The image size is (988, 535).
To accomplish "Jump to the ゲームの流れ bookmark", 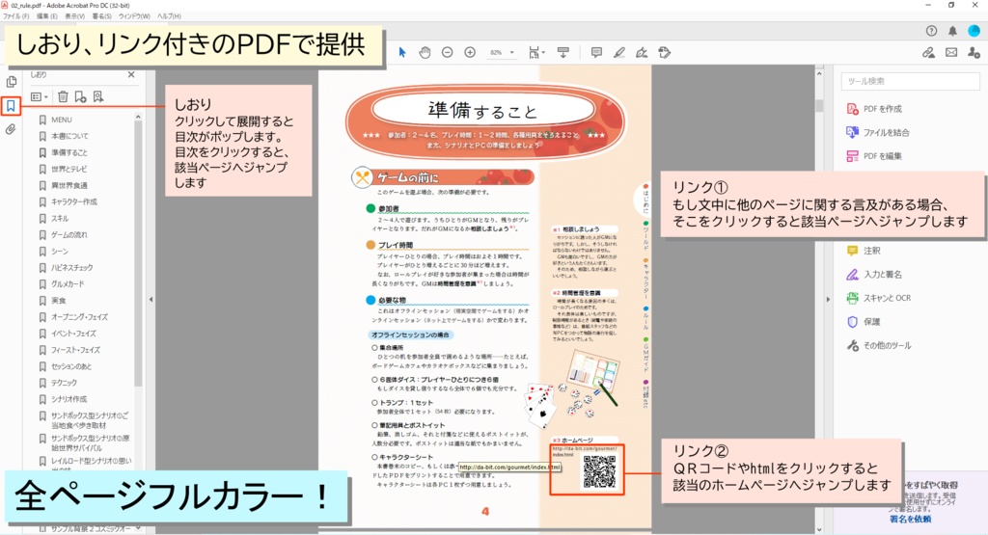I will coord(69,234).
